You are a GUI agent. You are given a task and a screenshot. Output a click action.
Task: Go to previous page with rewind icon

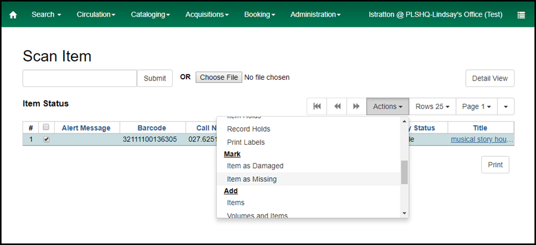(x=337, y=107)
